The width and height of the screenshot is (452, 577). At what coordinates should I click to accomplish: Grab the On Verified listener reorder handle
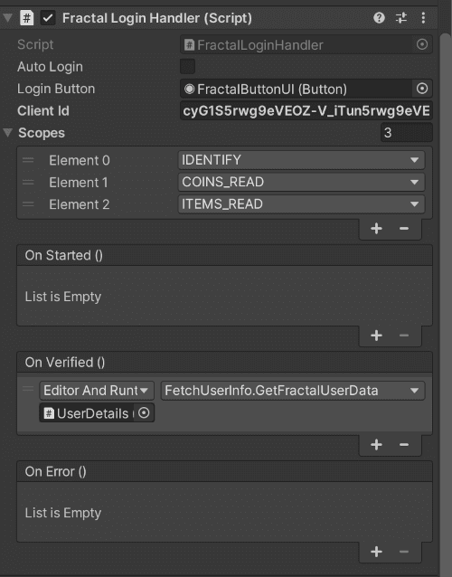(x=28, y=388)
